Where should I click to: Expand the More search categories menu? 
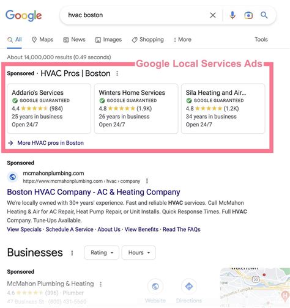tap(182, 40)
